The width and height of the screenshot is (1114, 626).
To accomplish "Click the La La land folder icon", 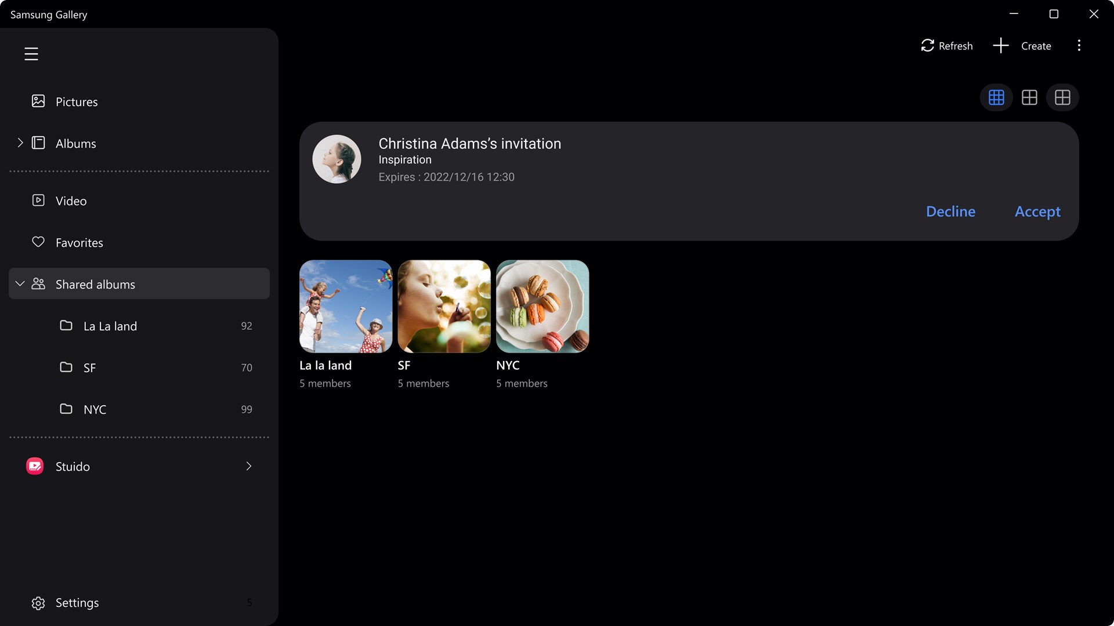I will click(66, 325).
